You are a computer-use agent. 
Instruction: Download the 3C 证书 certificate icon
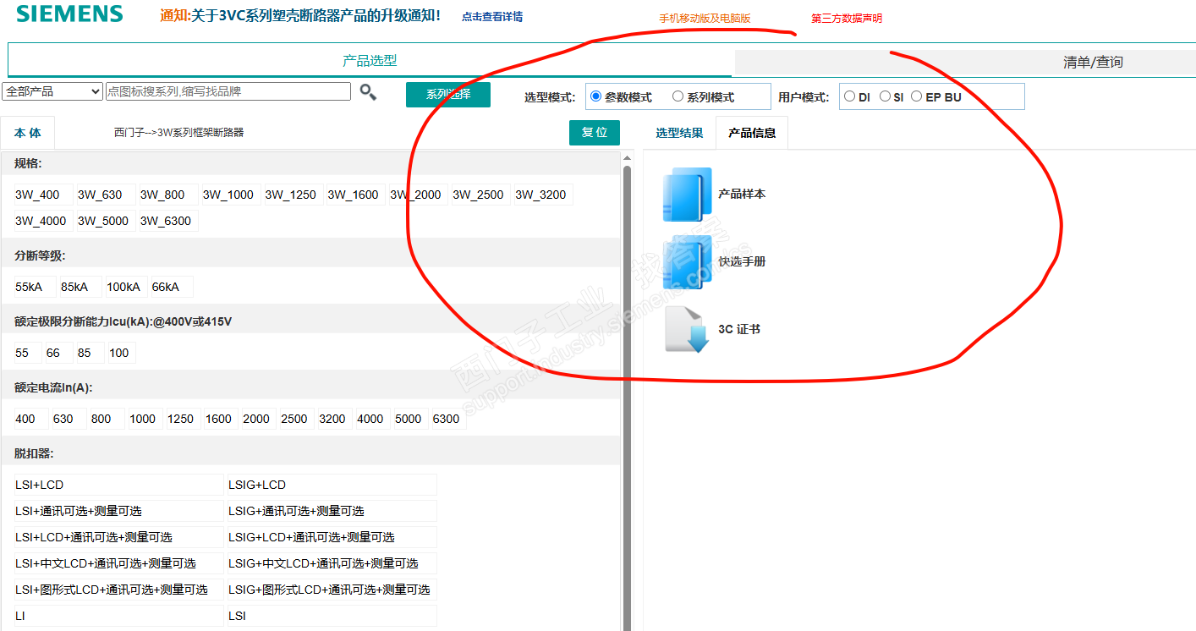[x=687, y=329]
